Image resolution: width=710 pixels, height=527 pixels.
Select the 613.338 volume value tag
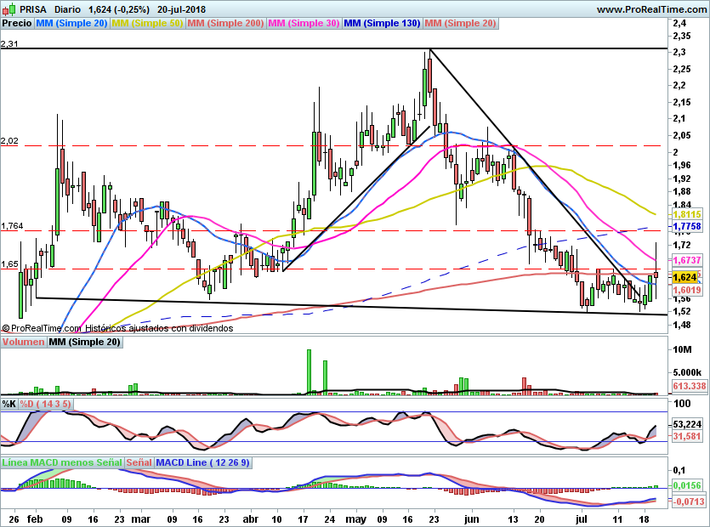tap(689, 386)
